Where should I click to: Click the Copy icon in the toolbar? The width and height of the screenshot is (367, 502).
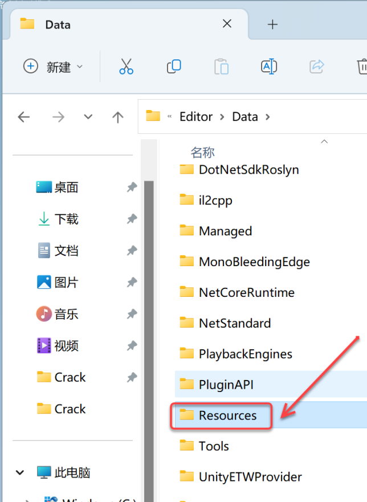pyautogui.click(x=173, y=66)
